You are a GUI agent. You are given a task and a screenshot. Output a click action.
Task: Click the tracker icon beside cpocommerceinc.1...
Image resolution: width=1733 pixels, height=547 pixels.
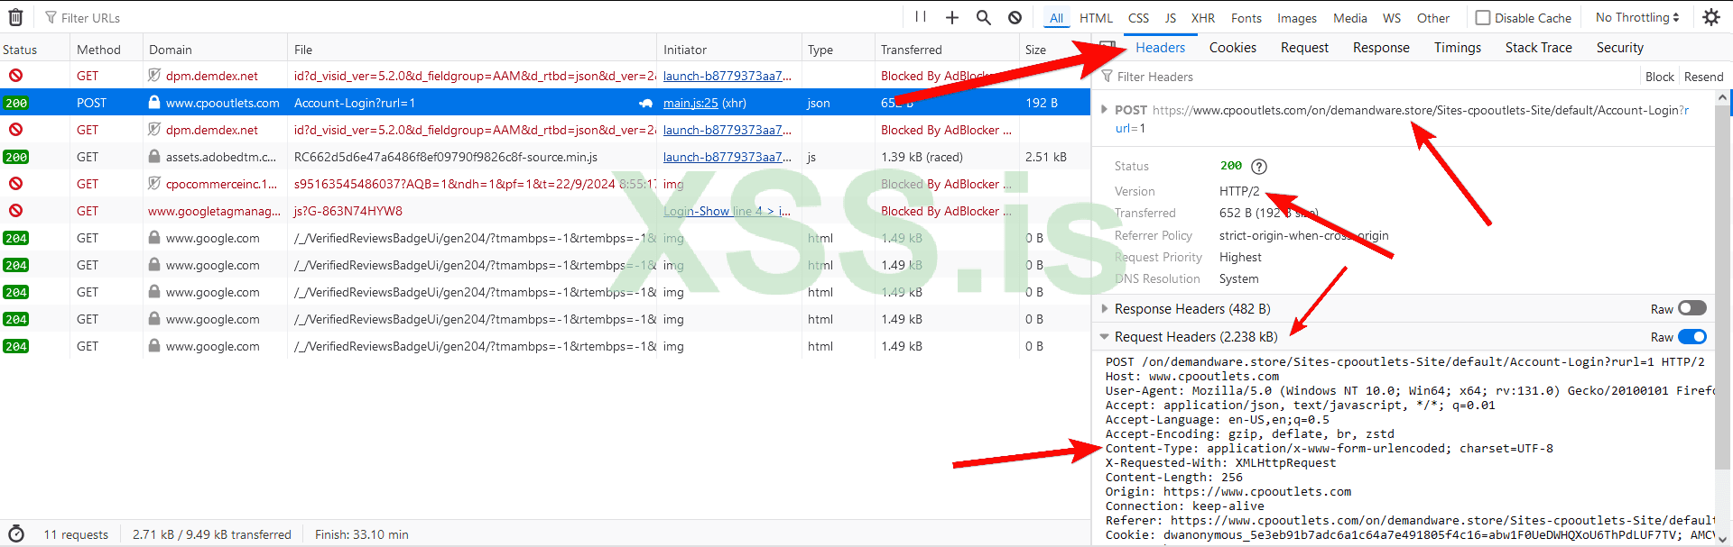(x=154, y=184)
